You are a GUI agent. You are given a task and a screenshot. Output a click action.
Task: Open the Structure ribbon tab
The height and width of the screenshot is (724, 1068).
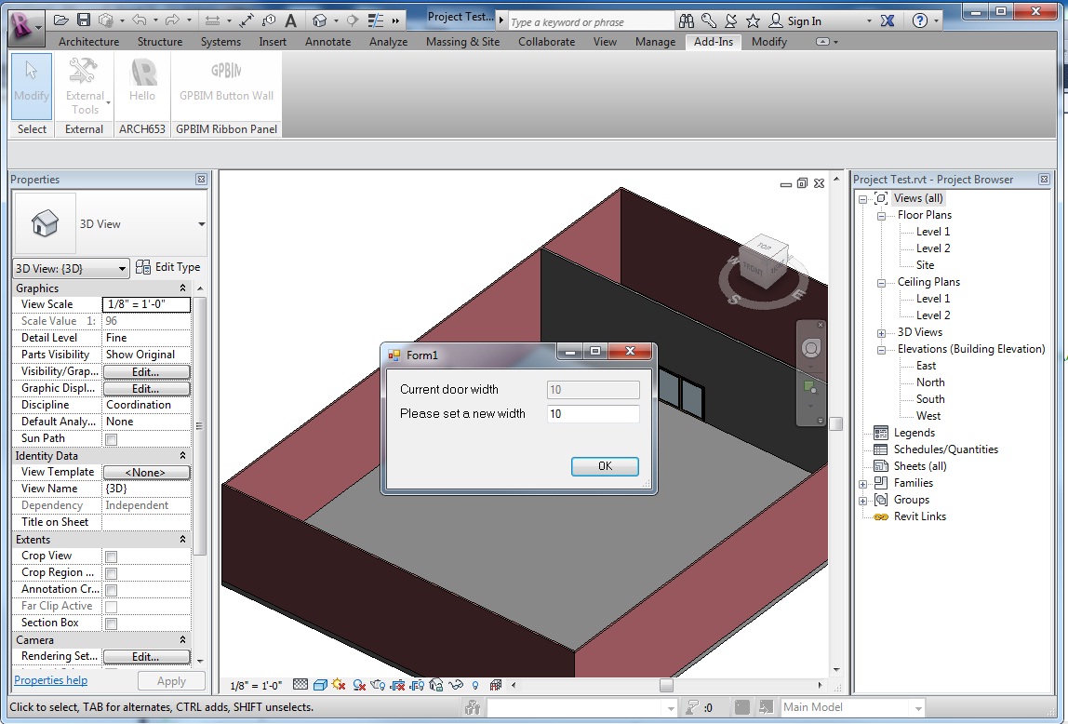pyautogui.click(x=160, y=42)
